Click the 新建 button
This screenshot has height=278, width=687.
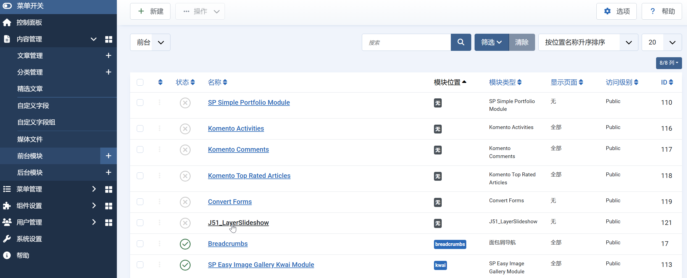tap(150, 11)
